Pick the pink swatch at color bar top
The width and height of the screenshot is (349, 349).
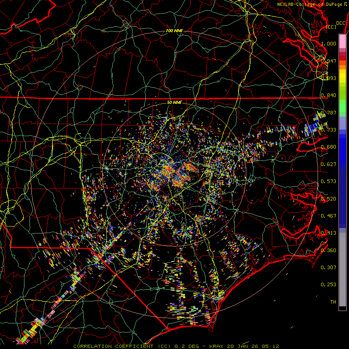click(342, 41)
